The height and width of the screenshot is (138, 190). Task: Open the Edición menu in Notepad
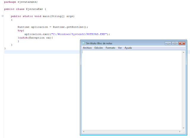(99, 48)
